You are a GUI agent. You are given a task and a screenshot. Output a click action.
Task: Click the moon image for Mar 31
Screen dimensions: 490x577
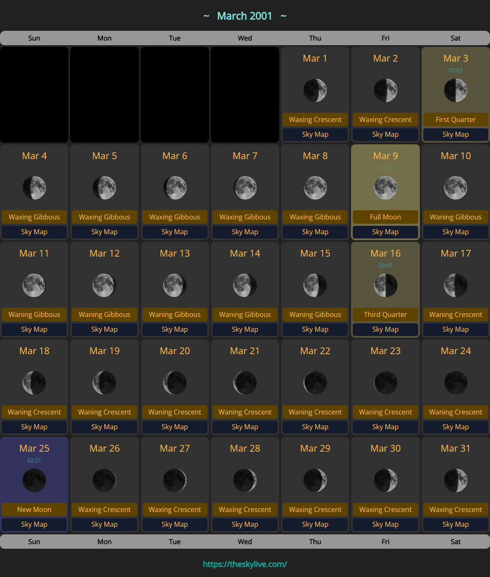pos(455,480)
